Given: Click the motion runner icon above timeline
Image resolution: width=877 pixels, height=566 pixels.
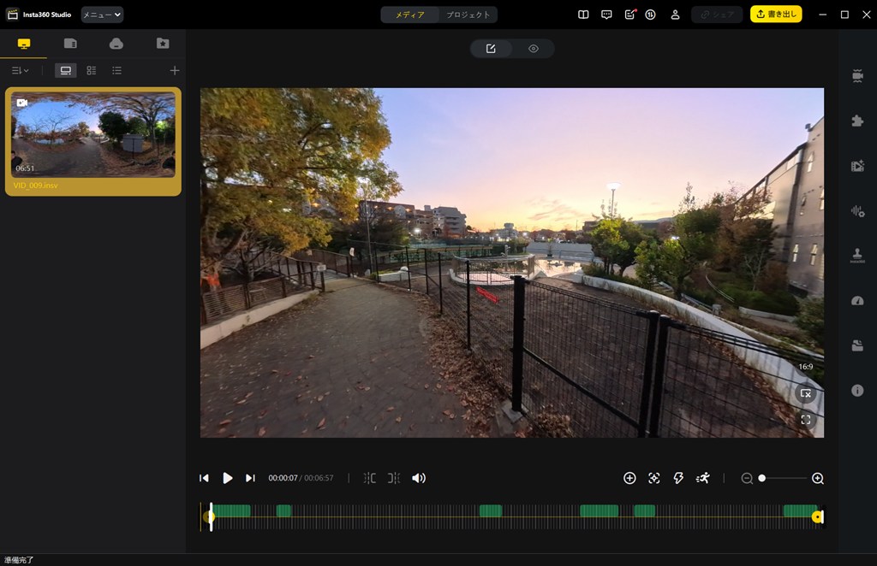Looking at the screenshot, I should 703,478.
